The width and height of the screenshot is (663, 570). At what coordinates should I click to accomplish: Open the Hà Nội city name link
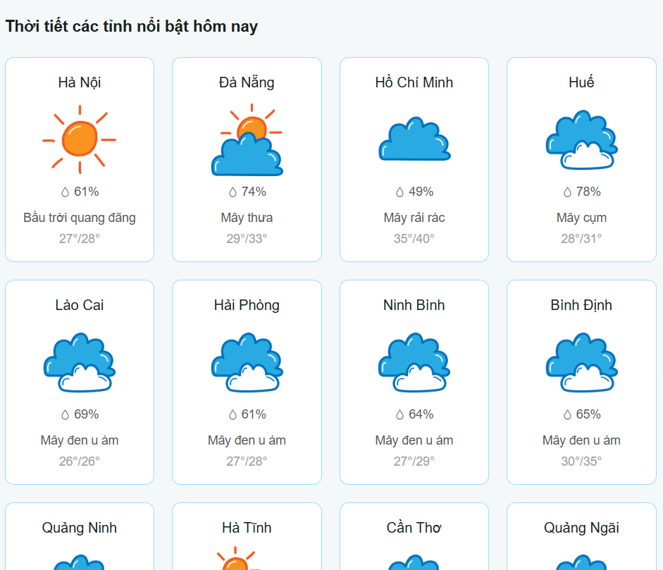(80, 82)
